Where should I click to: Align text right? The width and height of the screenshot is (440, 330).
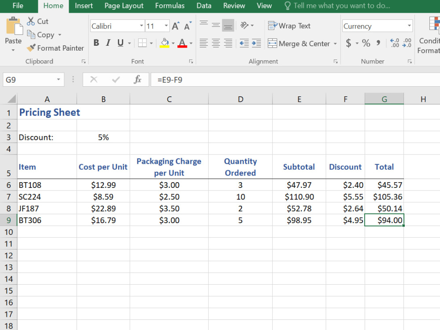click(x=228, y=43)
